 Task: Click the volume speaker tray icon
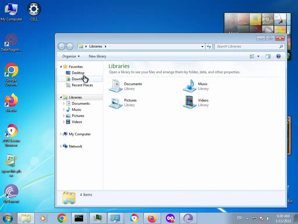coord(268,218)
